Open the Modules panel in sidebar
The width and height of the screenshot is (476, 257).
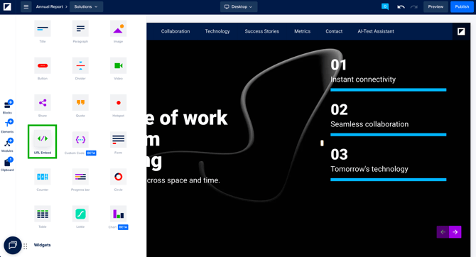8,145
